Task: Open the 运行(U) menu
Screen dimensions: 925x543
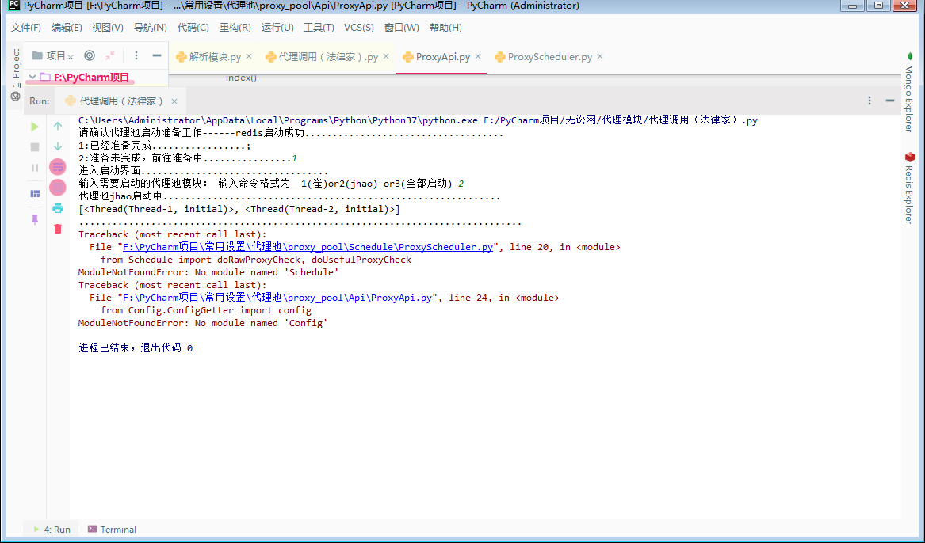Action: coord(277,28)
